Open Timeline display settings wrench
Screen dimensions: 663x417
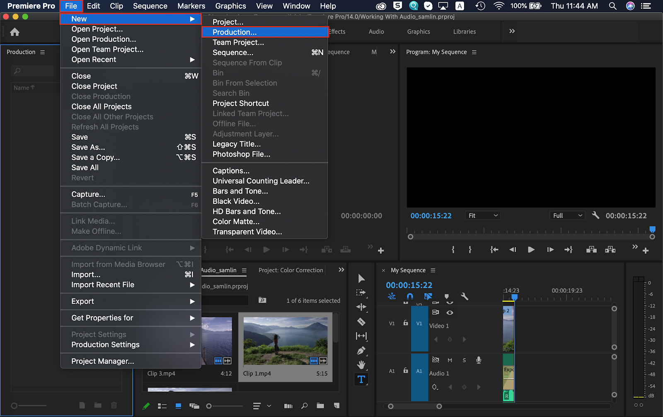tap(465, 296)
